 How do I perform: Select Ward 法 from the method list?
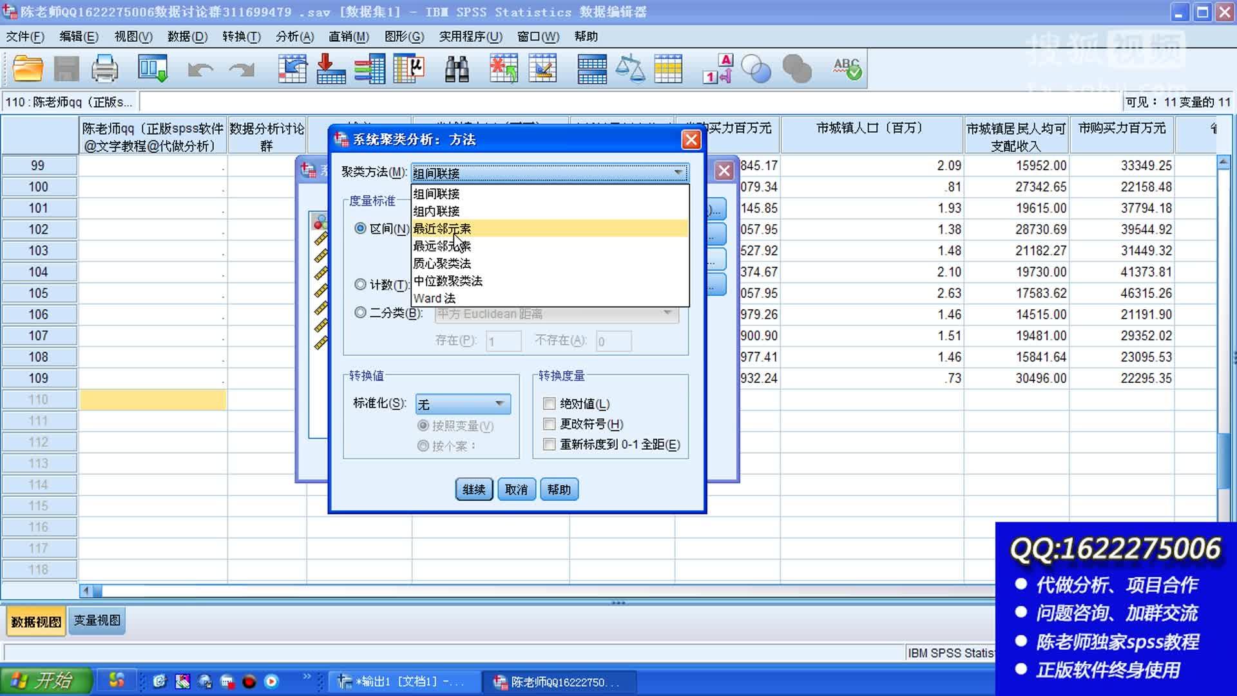click(436, 298)
